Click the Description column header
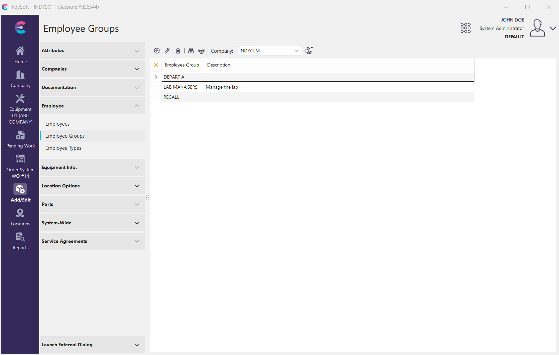 [219, 65]
